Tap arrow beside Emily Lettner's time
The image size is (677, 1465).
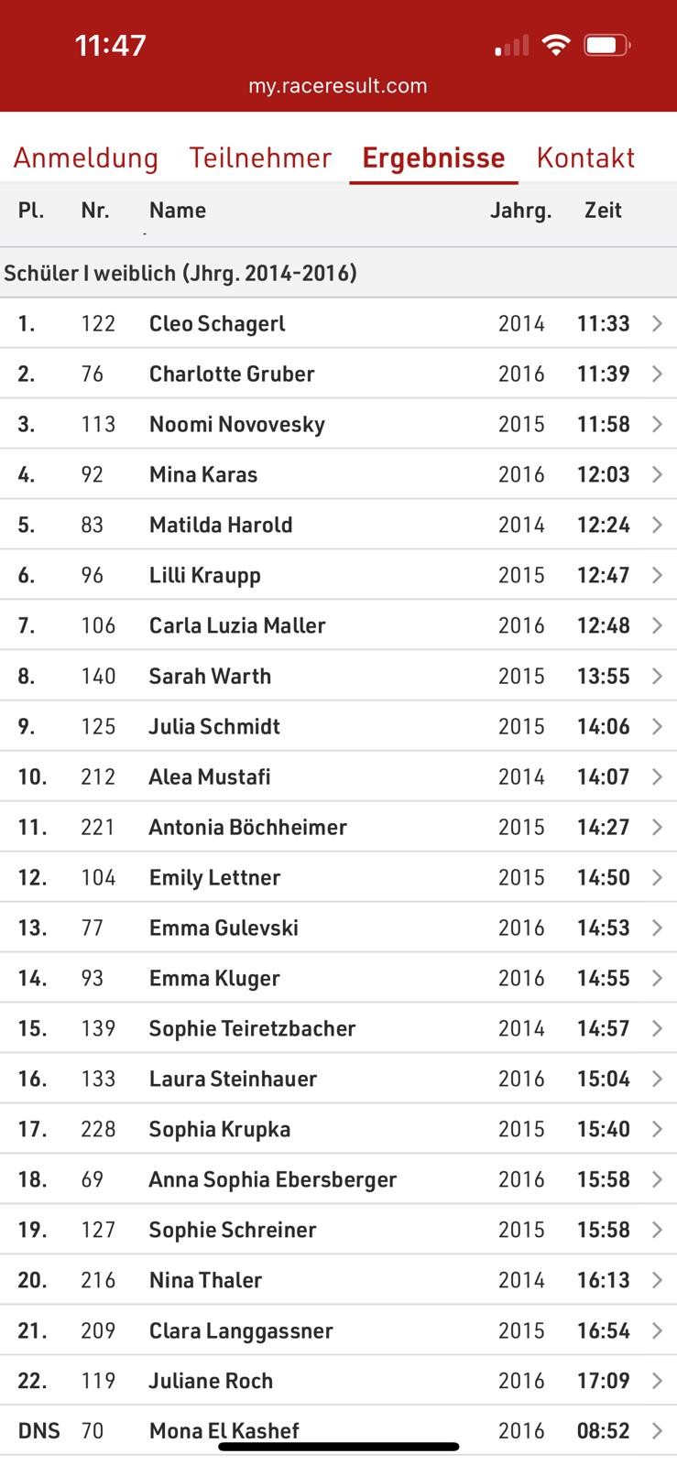(x=657, y=877)
